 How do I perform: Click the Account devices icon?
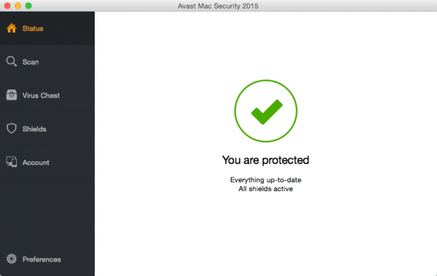coord(12,162)
